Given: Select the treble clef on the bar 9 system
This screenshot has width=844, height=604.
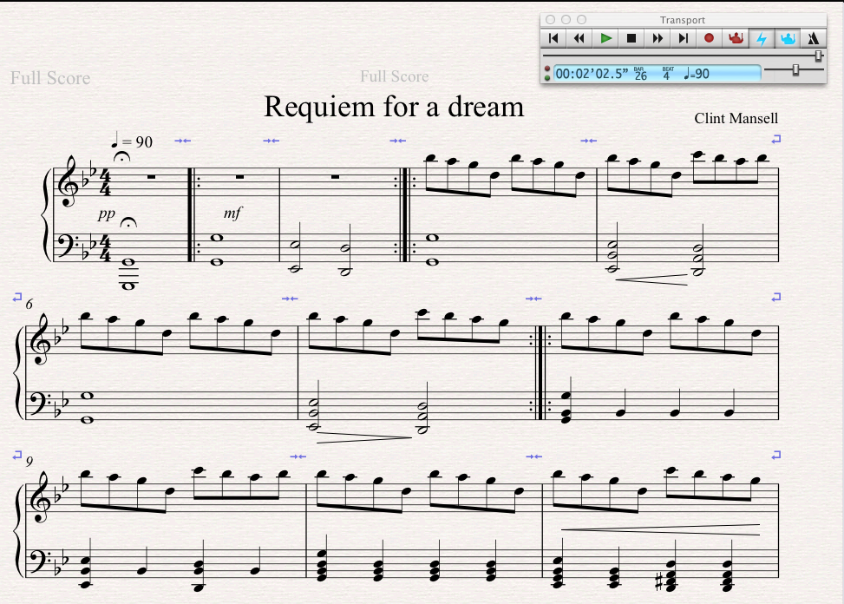Looking at the screenshot, I should (41, 497).
